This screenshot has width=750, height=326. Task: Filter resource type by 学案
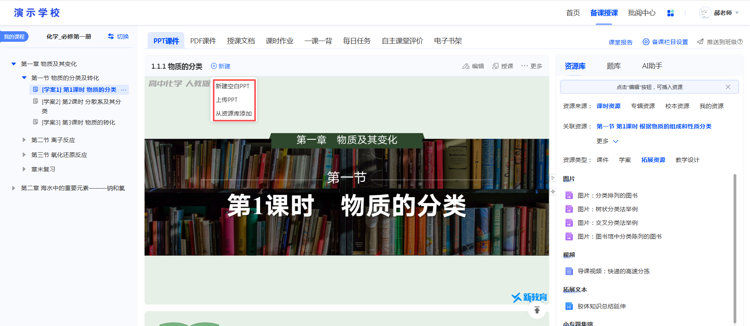tap(625, 160)
